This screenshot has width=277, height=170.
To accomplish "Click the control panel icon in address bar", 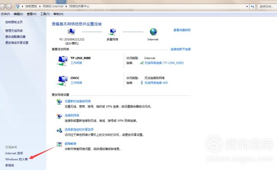I will tap(18, 6).
